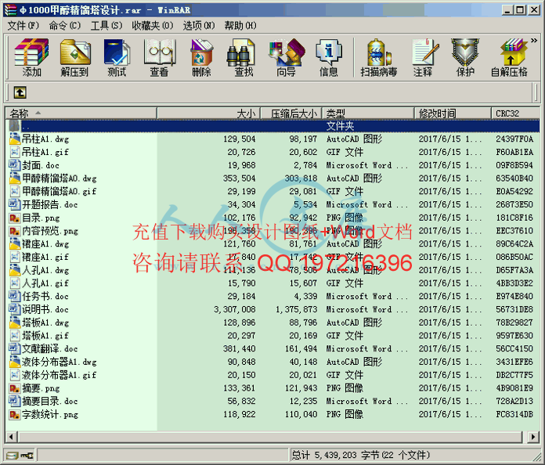Click the status bar key icon
545x465 pixels.
tap(27, 455)
